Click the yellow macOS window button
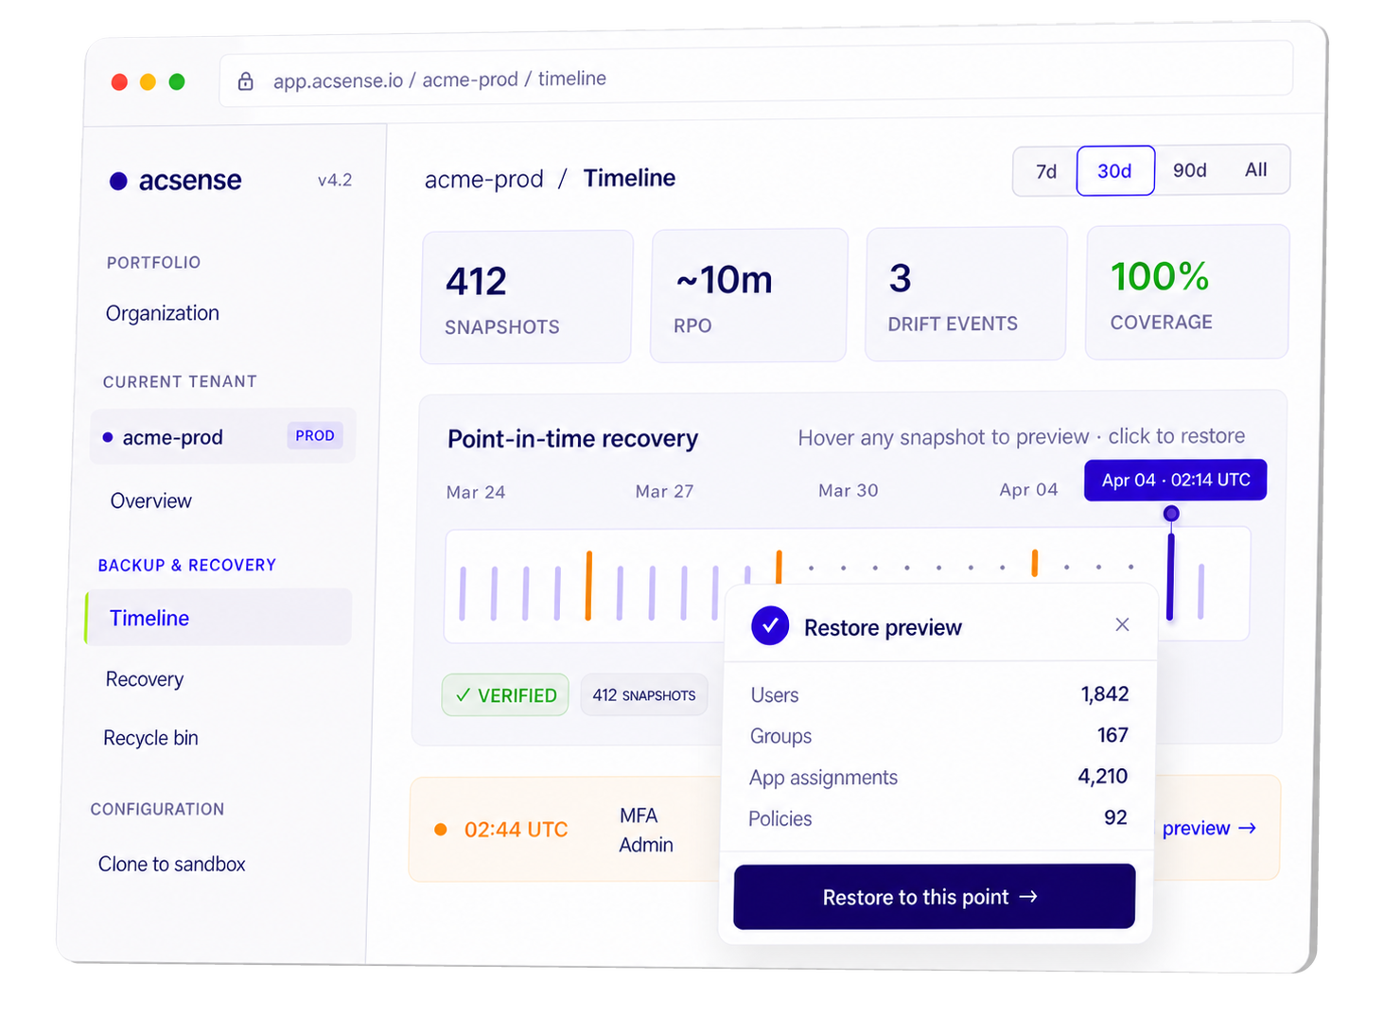 click(148, 82)
